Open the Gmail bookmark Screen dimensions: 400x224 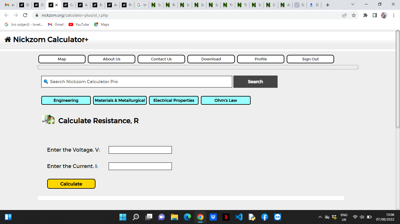(56, 24)
